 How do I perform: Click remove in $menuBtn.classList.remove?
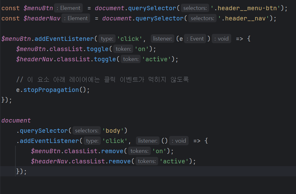click(x=112, y=151)
